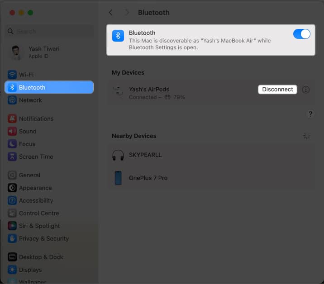Click the Sound speaker icon
324x284 pixels.
point(12,131)
